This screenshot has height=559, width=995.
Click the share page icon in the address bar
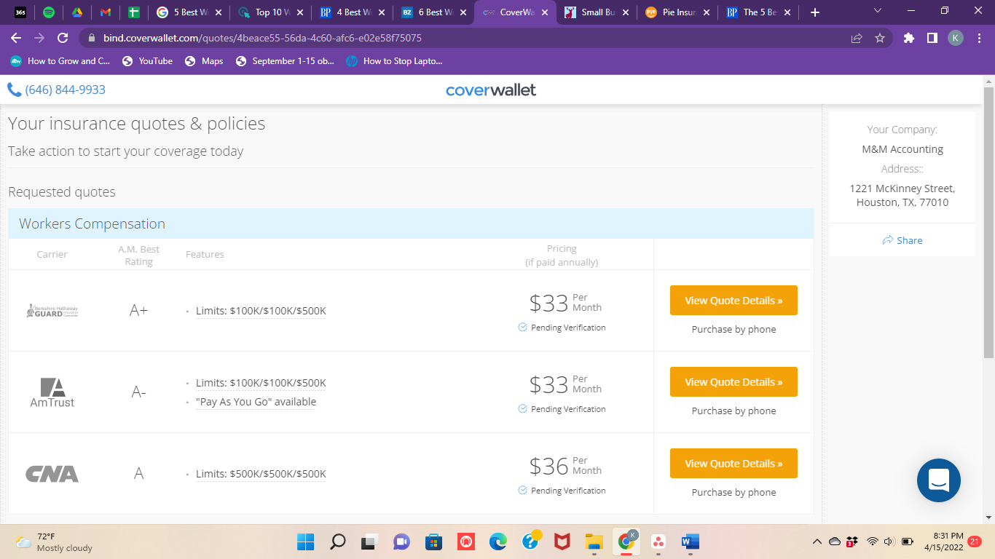[857, 38]
